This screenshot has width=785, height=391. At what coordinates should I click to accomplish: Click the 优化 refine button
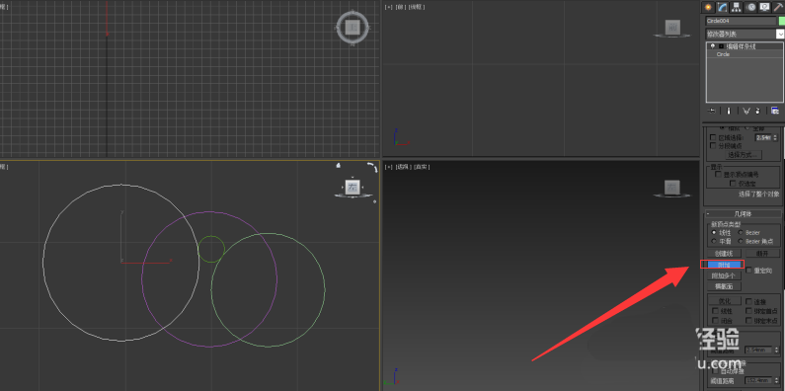724,301
